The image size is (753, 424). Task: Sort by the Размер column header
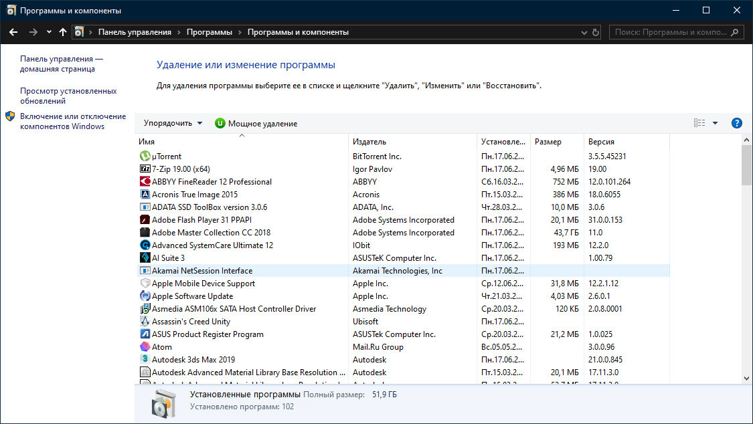[557, 142]
